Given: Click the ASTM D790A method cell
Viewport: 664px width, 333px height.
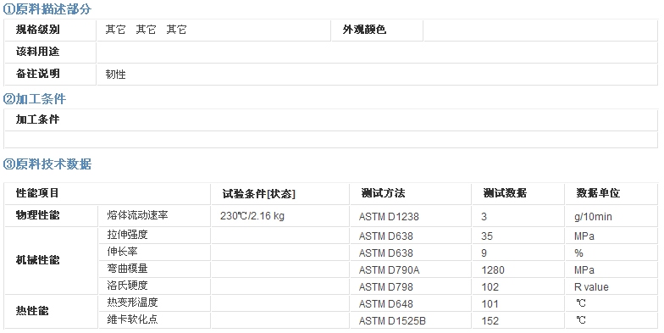Looking at the screenshot, I should tap(410, 269).
